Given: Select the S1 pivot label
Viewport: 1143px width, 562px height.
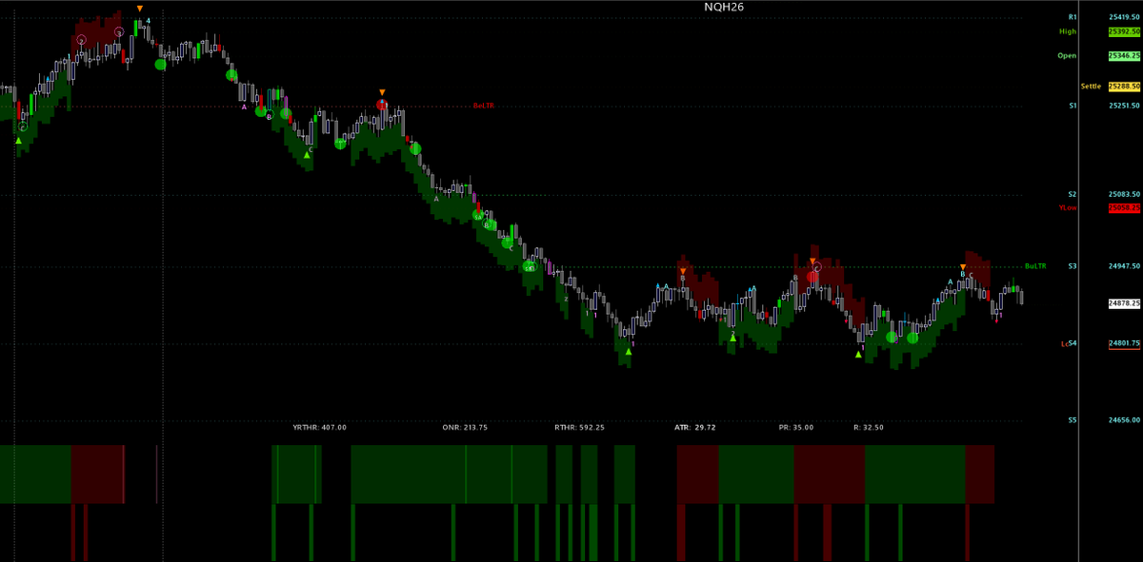Looking at the screenshot, I should pos(1073,106).
